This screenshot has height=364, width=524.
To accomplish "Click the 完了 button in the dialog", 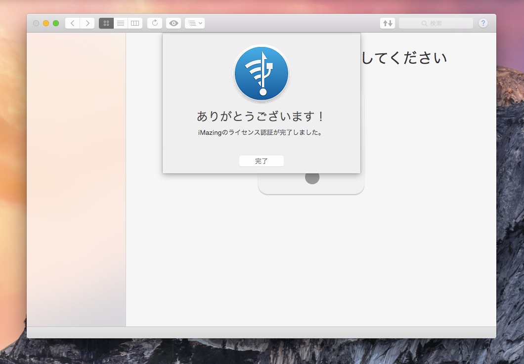I will pos(262,161).
